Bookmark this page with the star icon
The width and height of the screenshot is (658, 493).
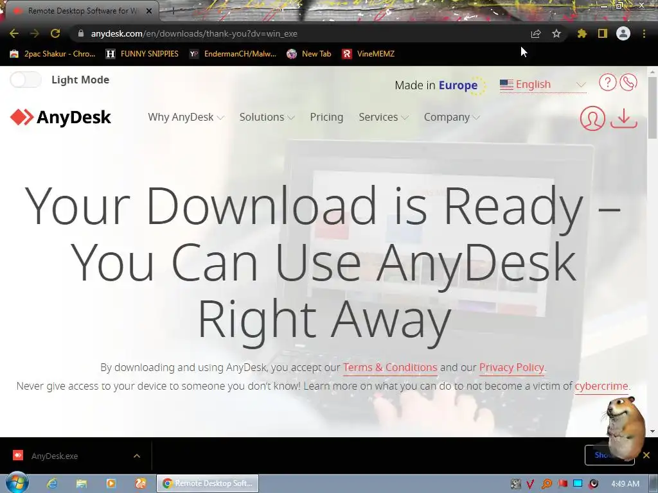556,33
